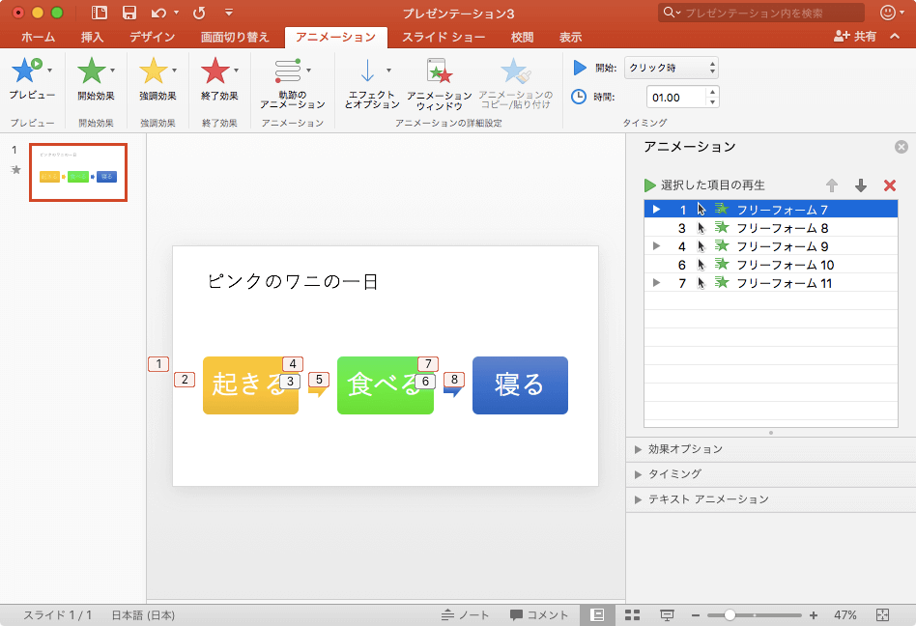The width and height of the screenshot is (916, 626).
Task: Open the View tab
Action: point(570,37)
